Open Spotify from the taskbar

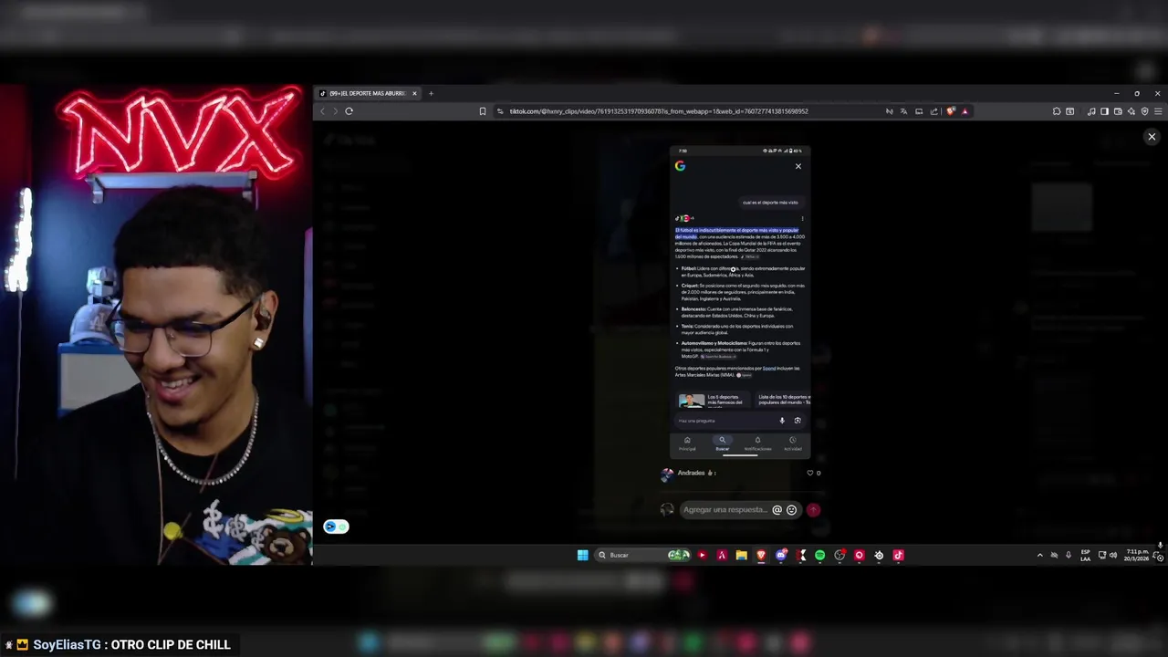tap(819, 555)
